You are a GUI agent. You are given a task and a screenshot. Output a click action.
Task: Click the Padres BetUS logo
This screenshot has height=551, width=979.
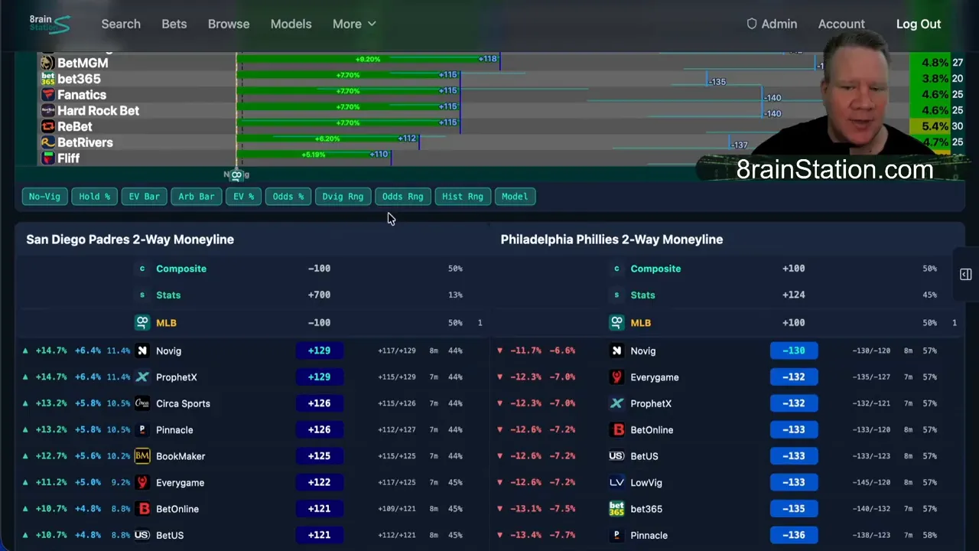tap(142, 535)
